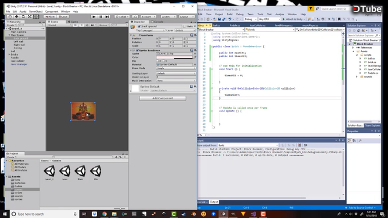Select the Rotate tool in Unity toolbar
The height and width of the screenshot is (218, 388).
(23, 16)
